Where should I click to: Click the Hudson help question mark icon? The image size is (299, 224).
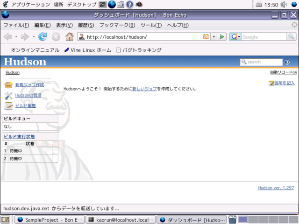287,62
